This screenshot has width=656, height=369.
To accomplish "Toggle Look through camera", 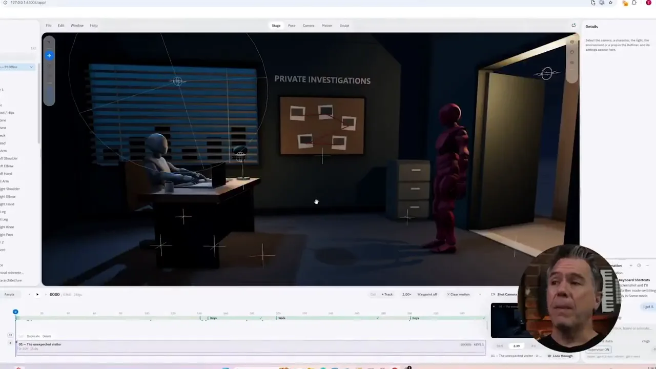I will [x=560, y=356].
